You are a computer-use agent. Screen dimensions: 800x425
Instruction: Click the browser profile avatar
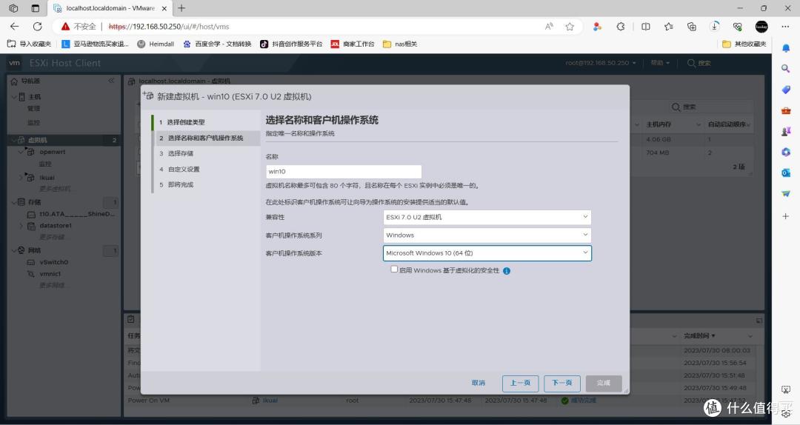tap(761, 27)
